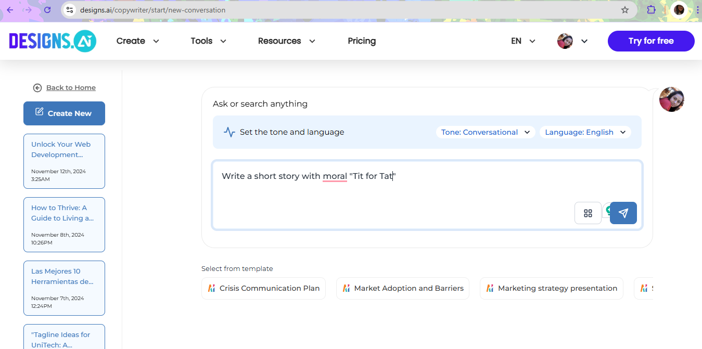Open the 'Unlock Your Web Development' conversation
The image size is (702, 349).
64,149
